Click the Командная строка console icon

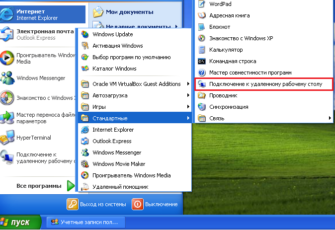pos(202,61)
